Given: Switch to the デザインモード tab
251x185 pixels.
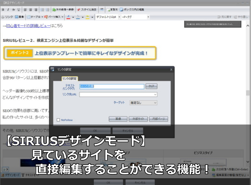Looking at the screenshot, I should pyautogui.click(x=11, y=175).
